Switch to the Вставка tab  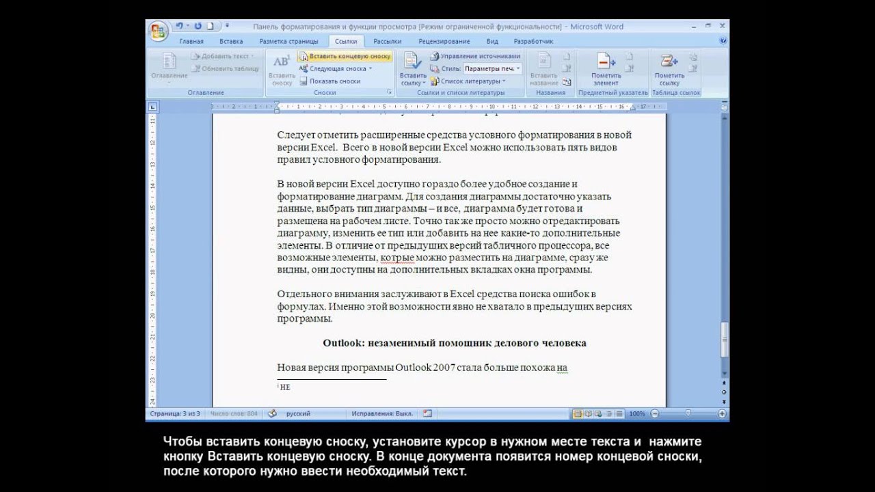coord(231,41)
